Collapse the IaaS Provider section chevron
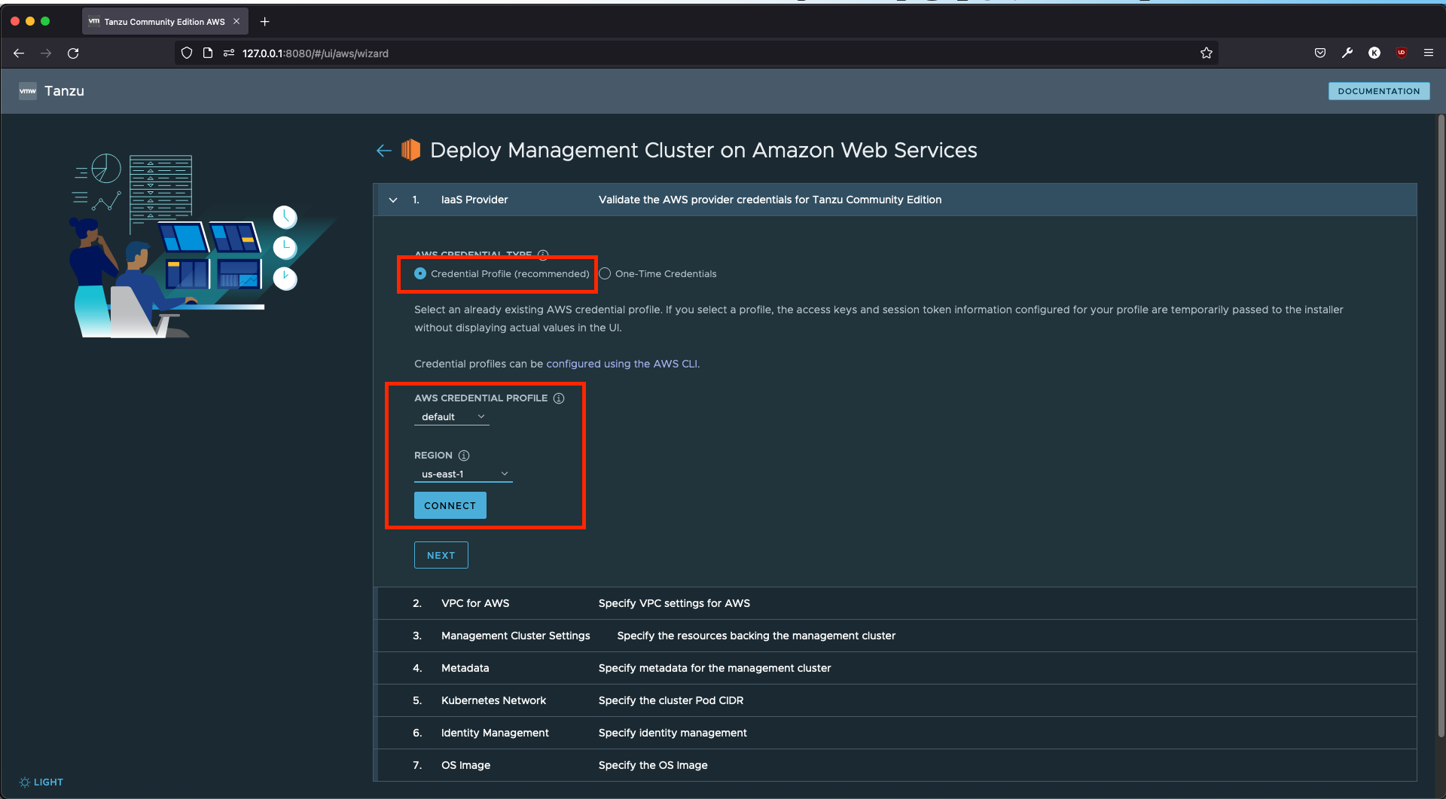This screenshot has width=1446, height=799. [x=393, y=200]
